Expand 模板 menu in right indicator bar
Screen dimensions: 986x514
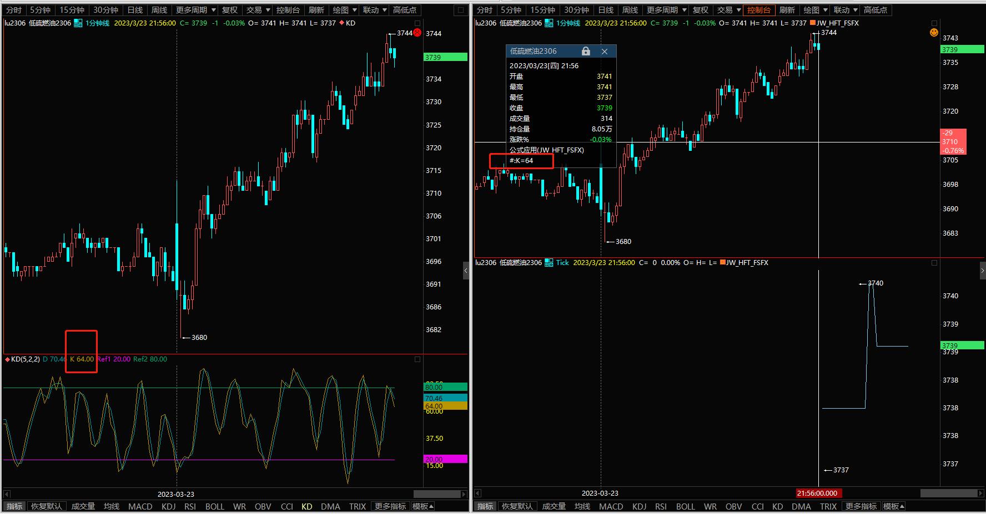click(x=894, y=506)
